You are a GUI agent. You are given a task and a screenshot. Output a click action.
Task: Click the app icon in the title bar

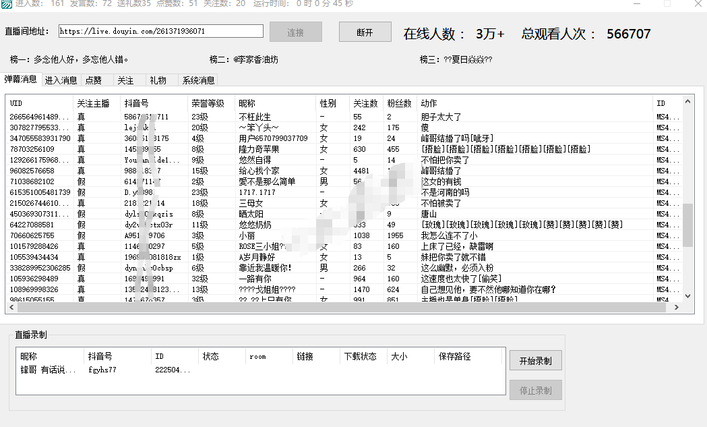(x=6, y=4)
